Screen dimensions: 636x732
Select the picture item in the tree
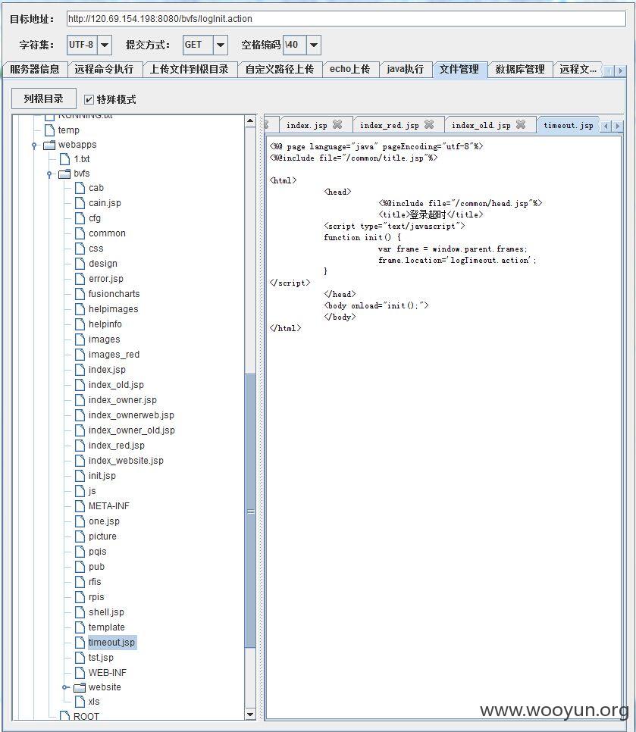point(102,536)
